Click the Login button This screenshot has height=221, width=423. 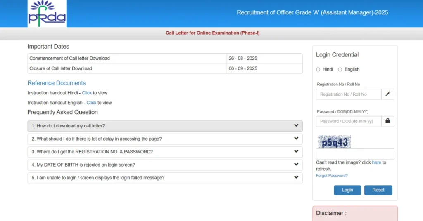[347, 190]
